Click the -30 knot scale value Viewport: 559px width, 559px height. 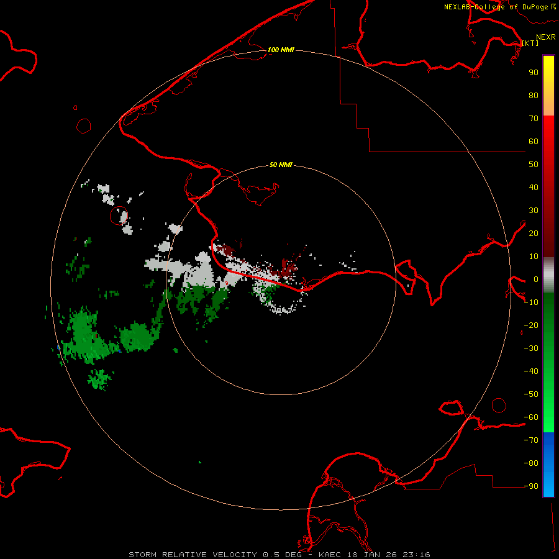click(531, 348)
